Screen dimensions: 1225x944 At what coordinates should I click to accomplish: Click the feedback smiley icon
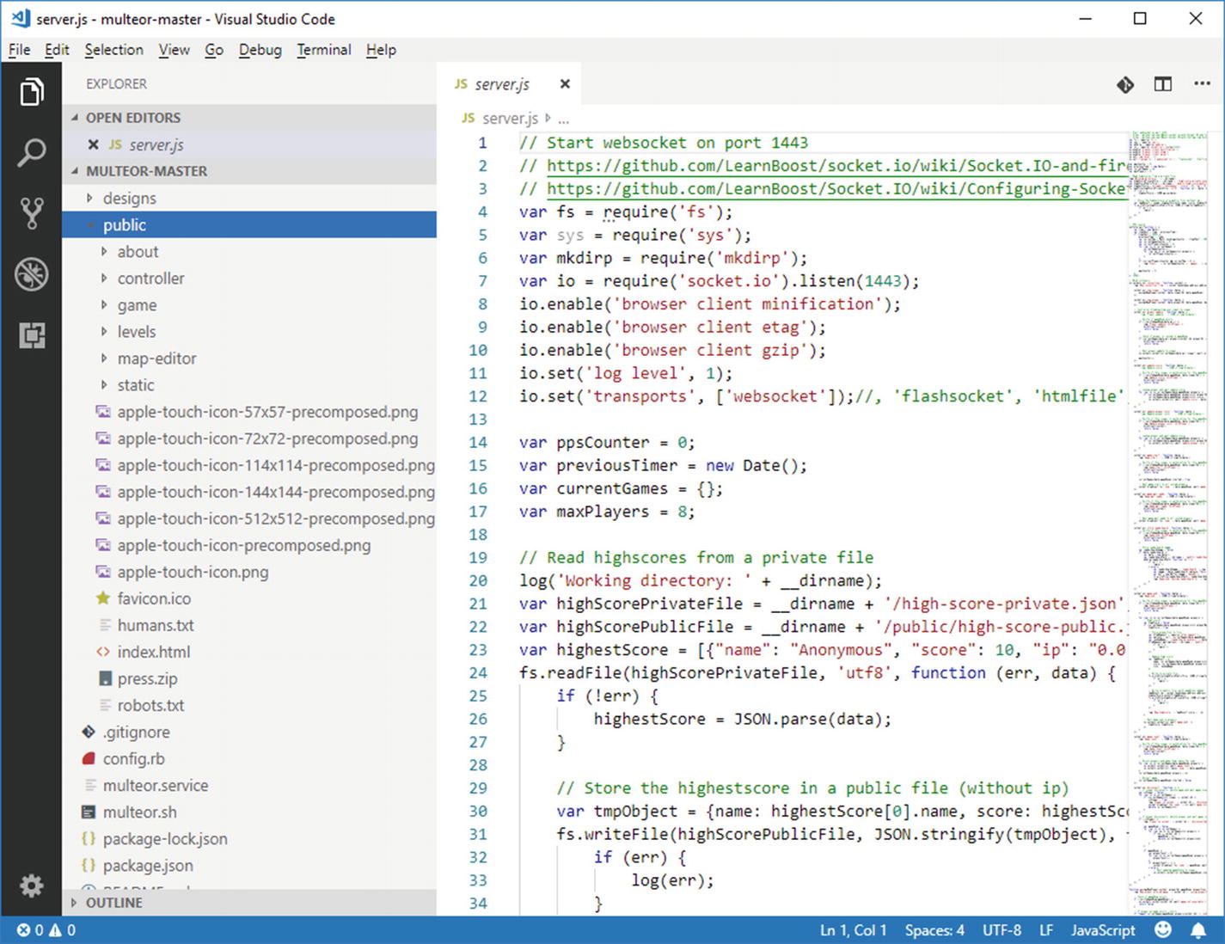tap(1163, 930)
